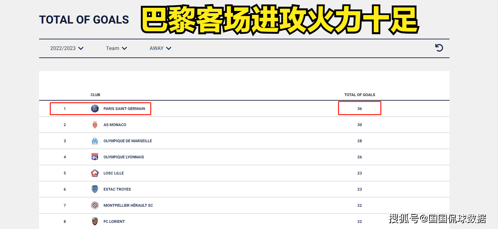Click the Olympique de Marseille crest icon
The image size is (498, 229).
(95, 141)
